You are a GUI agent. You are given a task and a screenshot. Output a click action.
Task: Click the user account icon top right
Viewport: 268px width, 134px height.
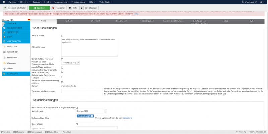coord(265,2)
